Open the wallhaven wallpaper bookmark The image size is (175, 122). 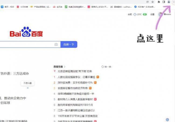pyautogui.click(x=121, y=7)
